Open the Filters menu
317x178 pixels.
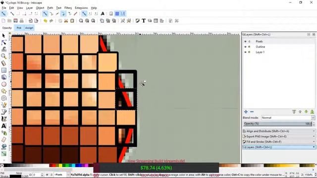(x=68, y=8)
